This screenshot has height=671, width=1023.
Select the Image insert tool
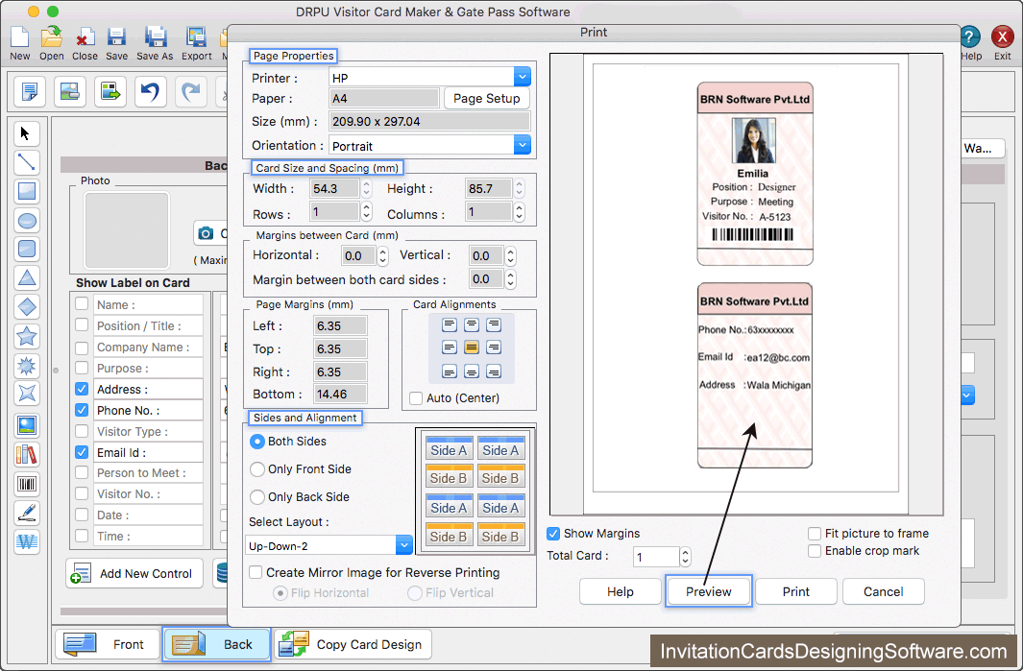(26, 426)
